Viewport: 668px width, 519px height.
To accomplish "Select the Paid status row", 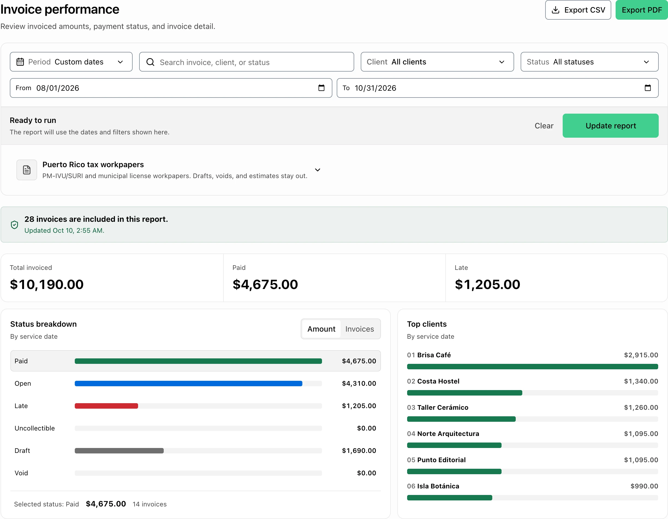I will 195,361.
